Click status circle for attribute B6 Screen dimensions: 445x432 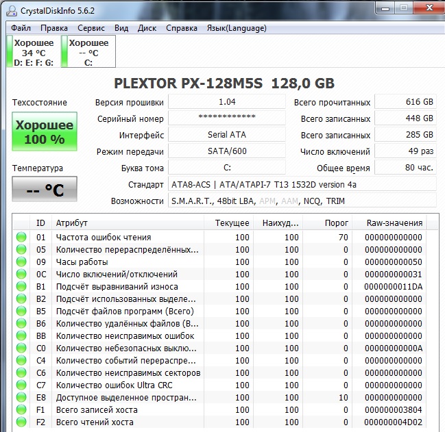[21, 323]
